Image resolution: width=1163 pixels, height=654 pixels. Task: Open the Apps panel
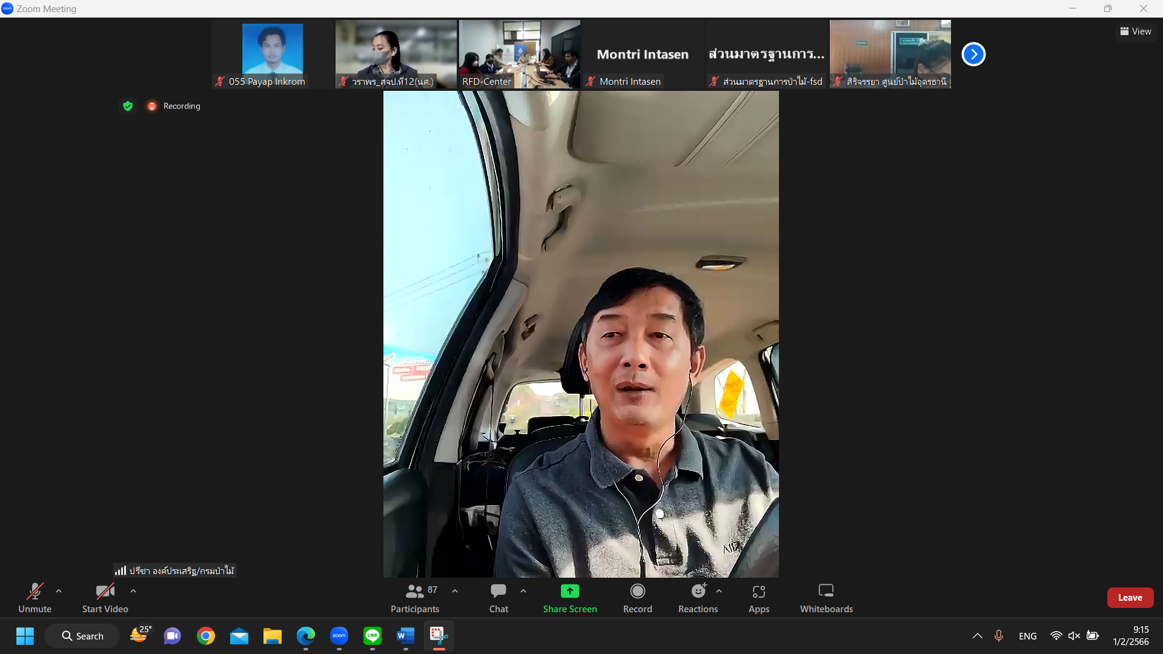coord(758,598)
